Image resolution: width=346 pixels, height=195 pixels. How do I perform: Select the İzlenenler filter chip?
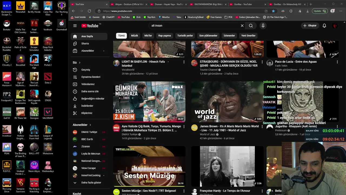point(229,35)
